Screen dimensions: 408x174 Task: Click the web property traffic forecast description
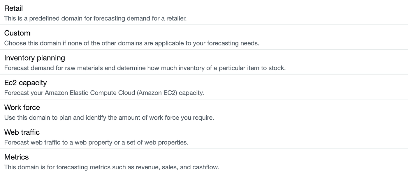point(96,143)
